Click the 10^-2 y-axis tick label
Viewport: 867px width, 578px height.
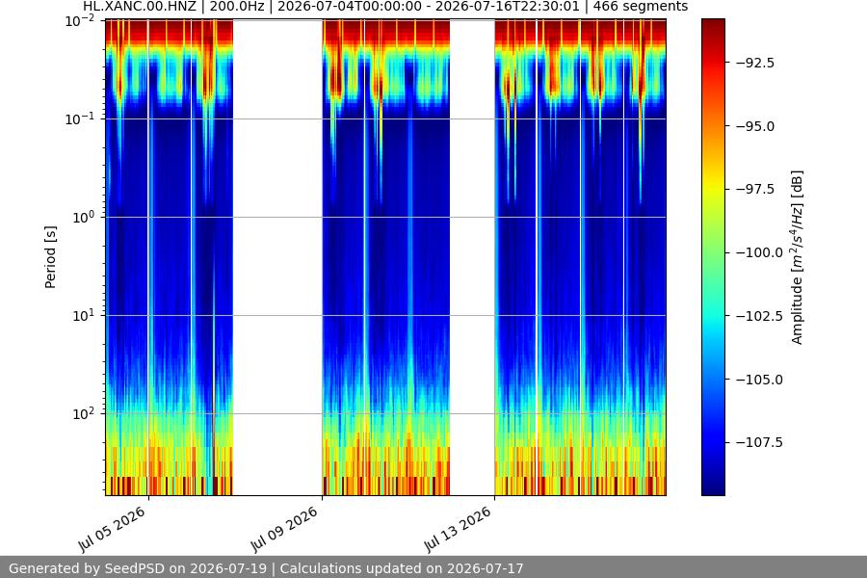(80, 21)
